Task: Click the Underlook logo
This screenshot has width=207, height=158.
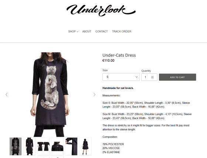Action: tap(101, 10)
